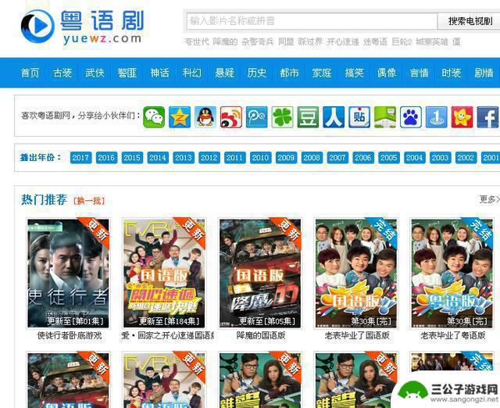The height and width of the screenshot is (408, 500).
Task: Filter by year 2016
Action: [x=106, y=157]
